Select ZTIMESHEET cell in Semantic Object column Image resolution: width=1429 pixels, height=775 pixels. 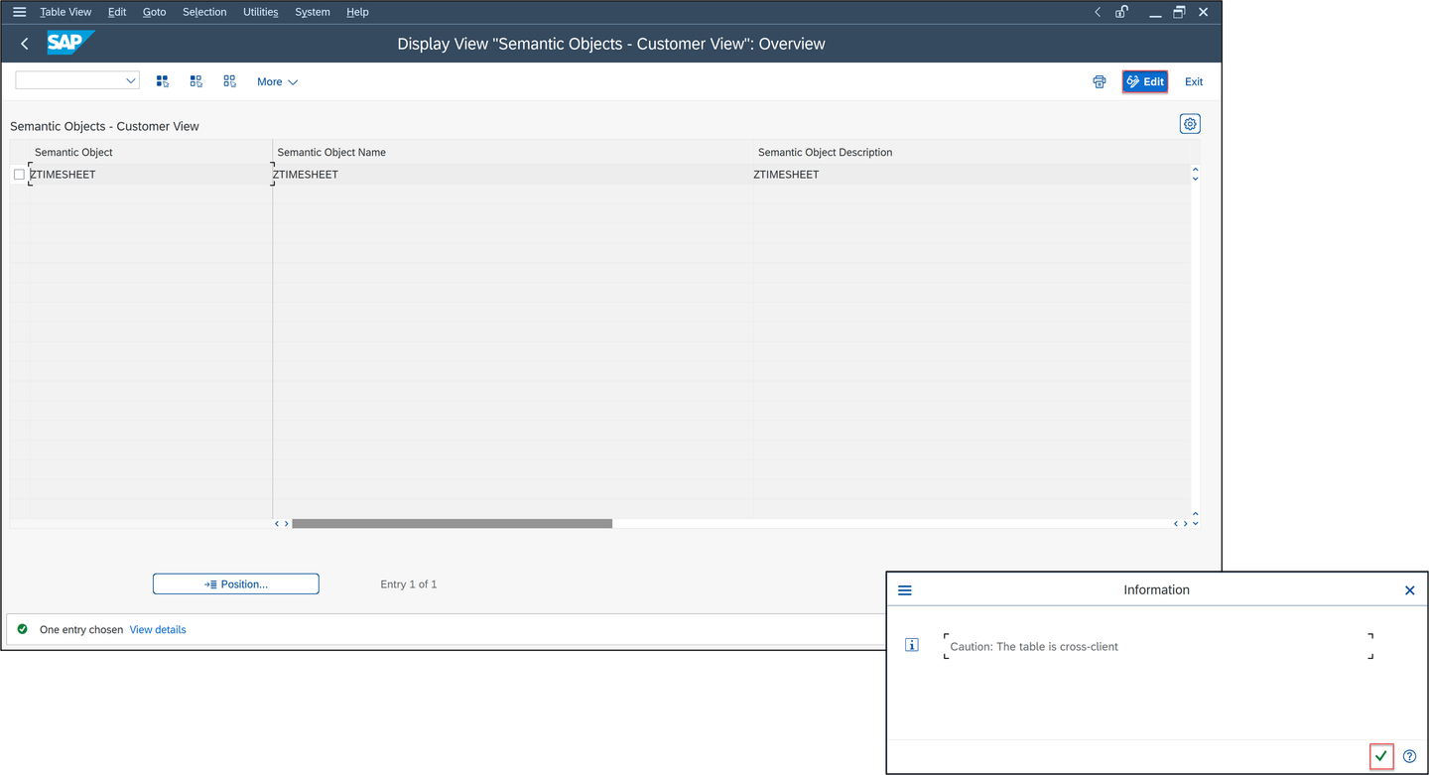pos(151,175)
